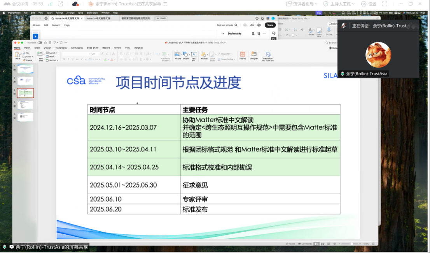
Task: Switch to the Transitions ribbon tab
Action: [62, 47]
